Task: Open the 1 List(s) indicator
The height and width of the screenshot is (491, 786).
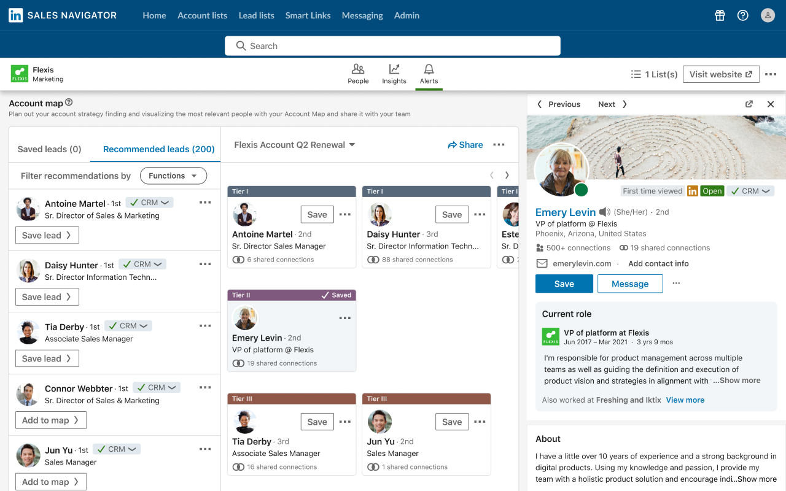Action: (x=654, y=74)
